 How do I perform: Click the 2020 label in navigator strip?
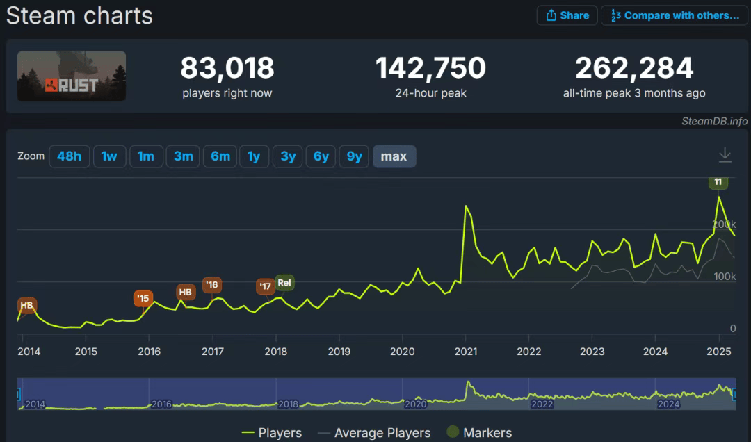point(415,404)
